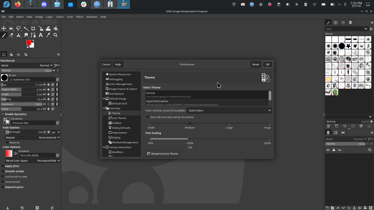Click the red foreground color swatch
Screen dimensions: 374x210
(x=28, y=43)
